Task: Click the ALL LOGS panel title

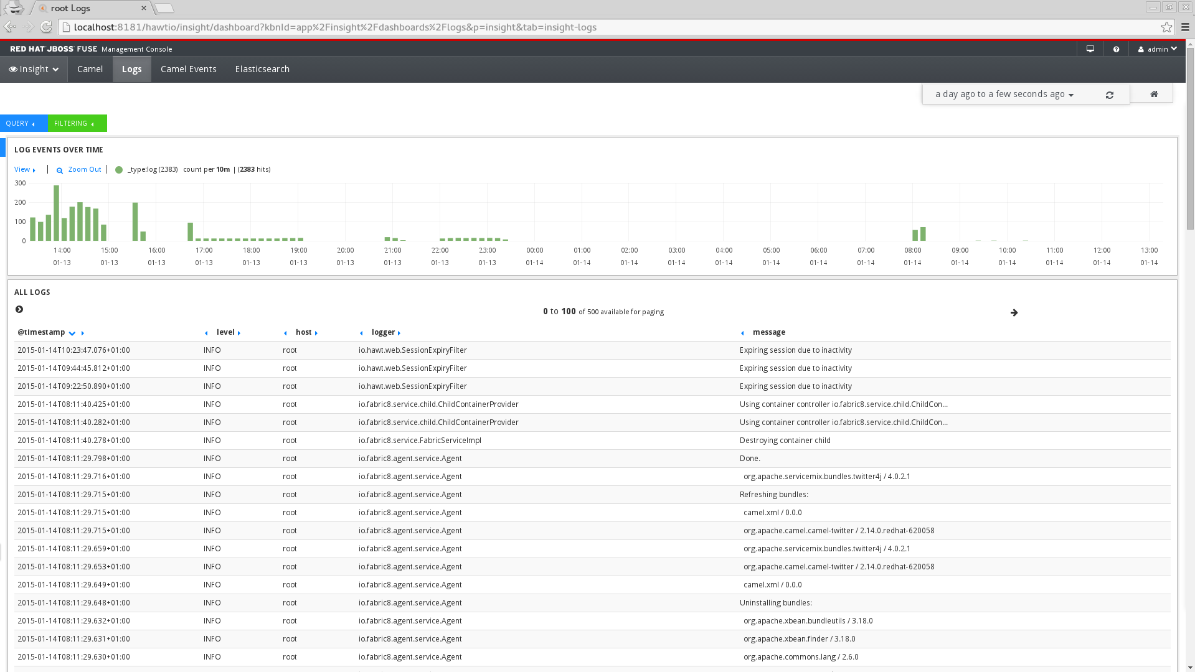Action: (x=32, y=292)
